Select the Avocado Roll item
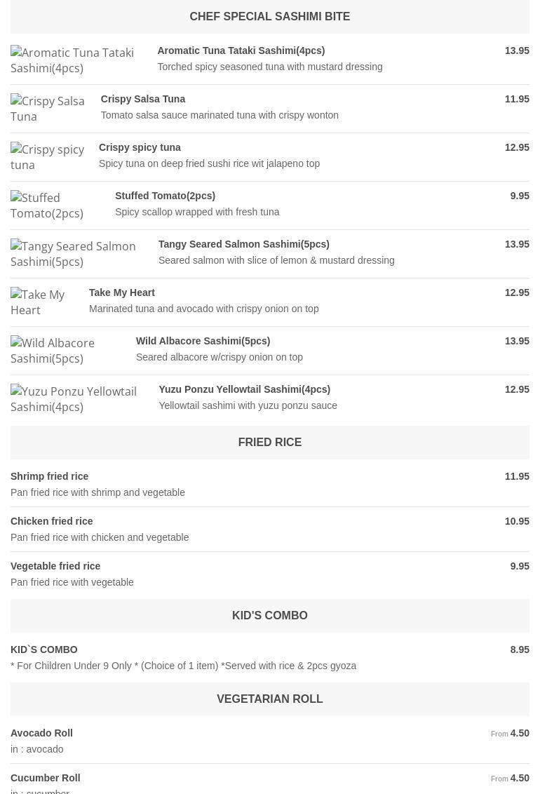Screen dimensions: 540x794 tap(41, 733)
